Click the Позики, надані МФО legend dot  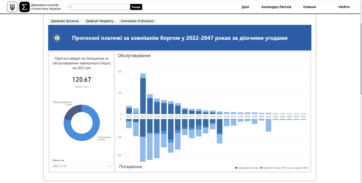point(283,168)
